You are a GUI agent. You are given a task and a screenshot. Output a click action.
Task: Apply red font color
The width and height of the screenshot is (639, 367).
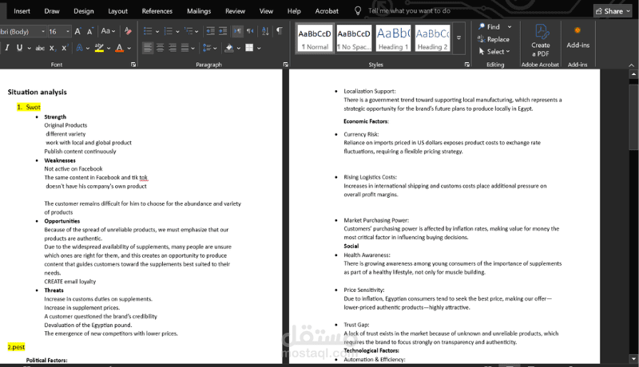point(119,48)
